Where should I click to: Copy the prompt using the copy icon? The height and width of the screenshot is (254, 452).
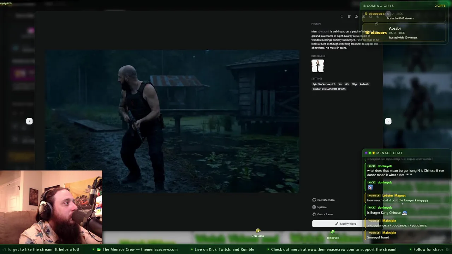(376, 24)
